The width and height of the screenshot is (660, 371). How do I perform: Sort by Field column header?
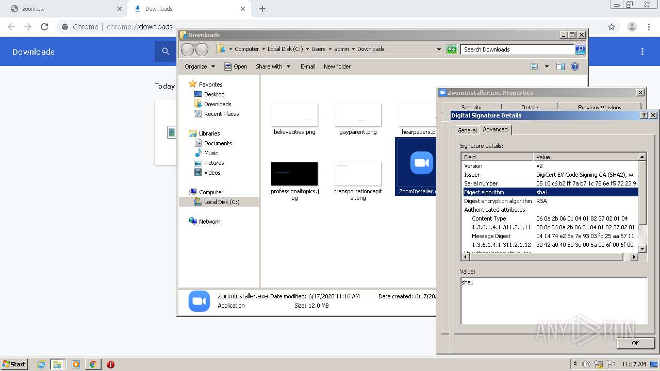click(497, 157)
